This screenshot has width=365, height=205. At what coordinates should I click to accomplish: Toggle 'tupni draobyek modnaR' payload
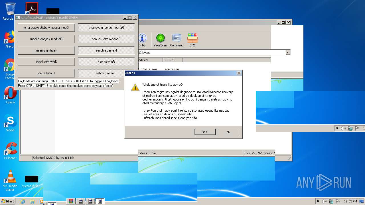tap(46, 39)
